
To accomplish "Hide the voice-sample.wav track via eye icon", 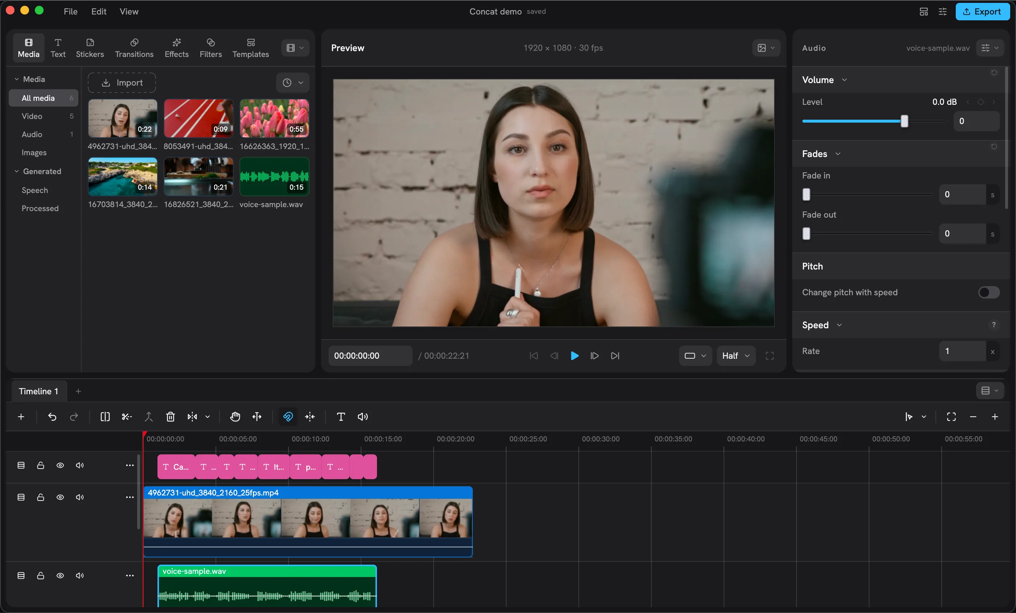I will click(60, 576).
